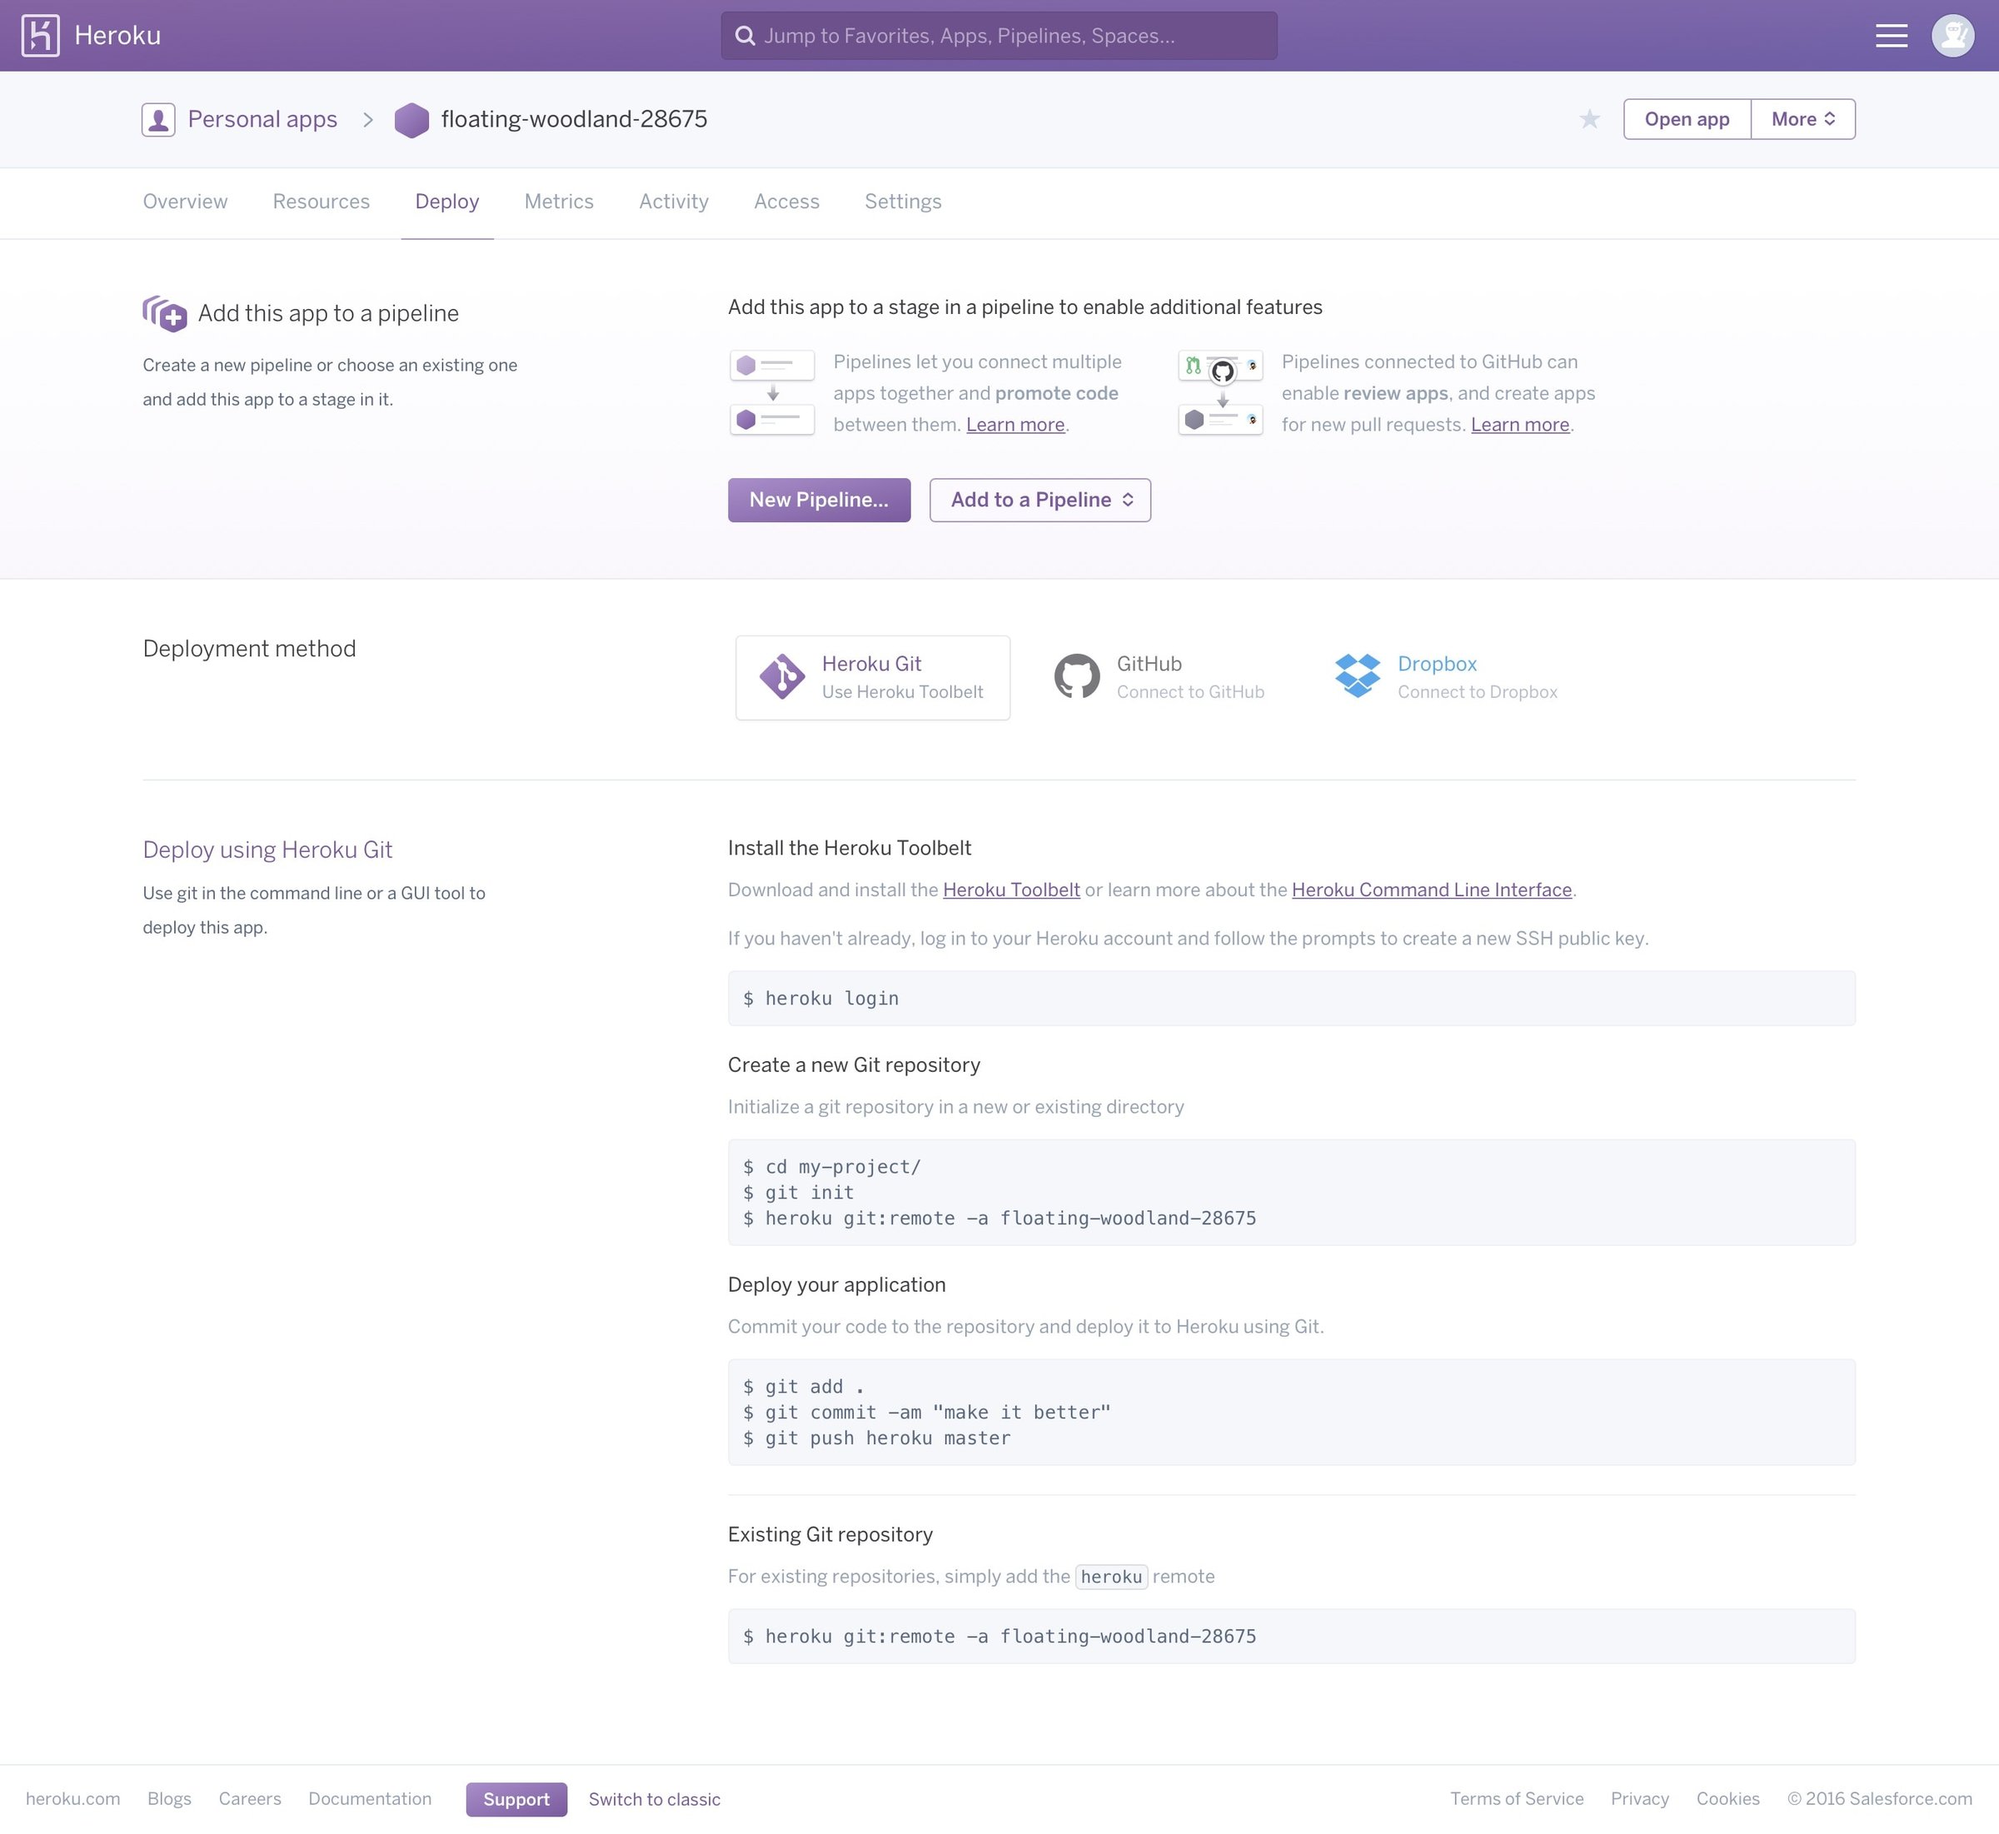Click the Deploy using Heroku Git heading
Screen dimensions: 1999x1834
[267, 850]
